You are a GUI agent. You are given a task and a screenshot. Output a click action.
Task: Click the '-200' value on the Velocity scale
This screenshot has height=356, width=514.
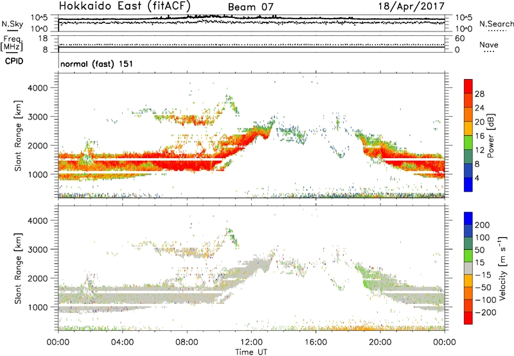point(486,312)
